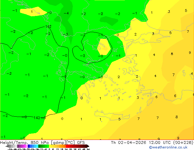Screen dimensions: 194x150
Task: Click the "-4" temperature value on the map
Action: 66,13
